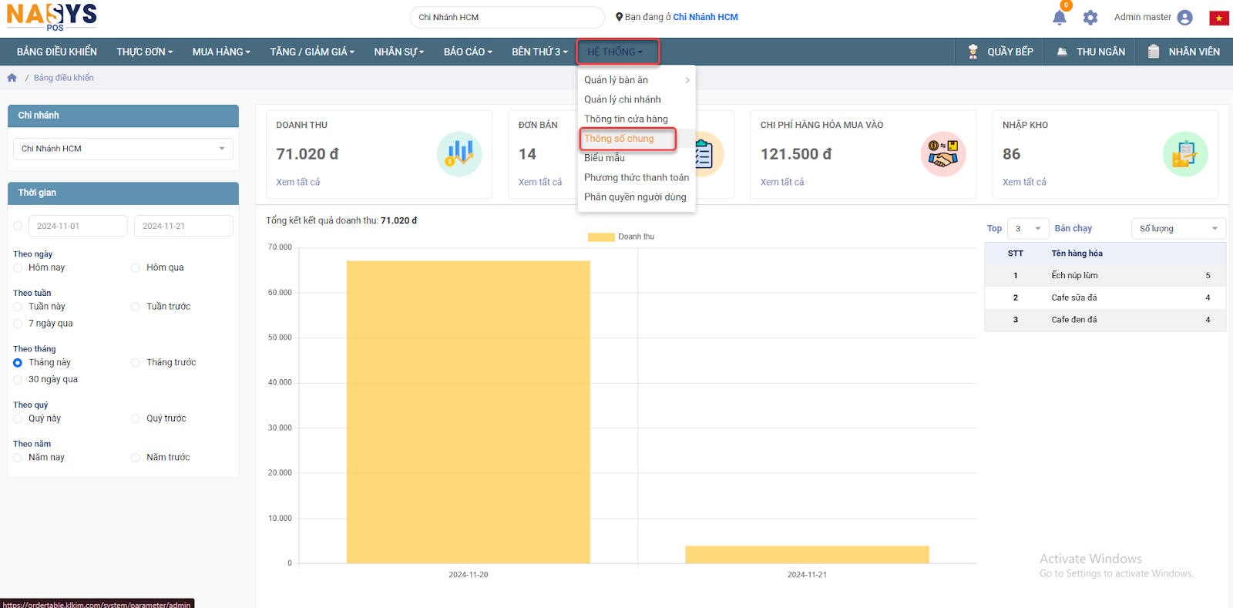The height and width of the screenshot is (608, 1233).
Task: Click the cashier icon beside Thu ngân
Action: 1062,52
